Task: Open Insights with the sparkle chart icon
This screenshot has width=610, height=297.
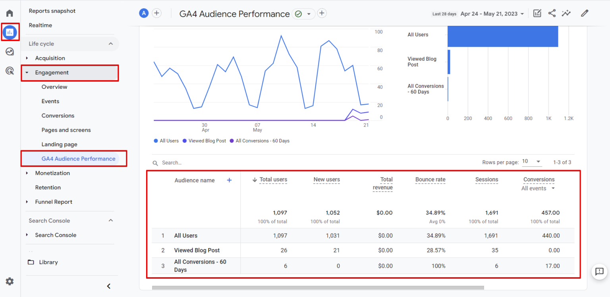Action: [566, 13]
